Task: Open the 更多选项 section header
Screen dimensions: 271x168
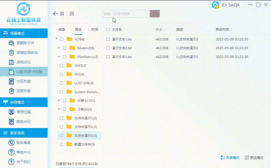Action: click(24, 133)
